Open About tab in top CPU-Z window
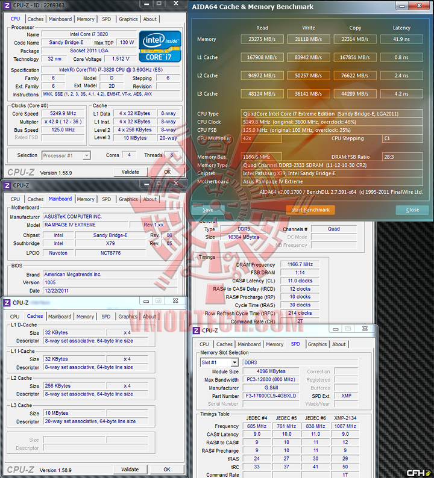 tap(150, 19)
